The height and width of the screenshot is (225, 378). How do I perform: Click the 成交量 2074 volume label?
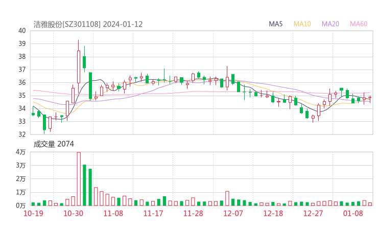coord(54,144)
